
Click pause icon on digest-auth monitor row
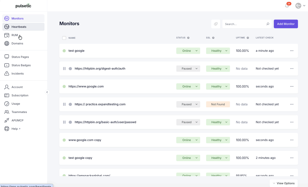(64, 69)
